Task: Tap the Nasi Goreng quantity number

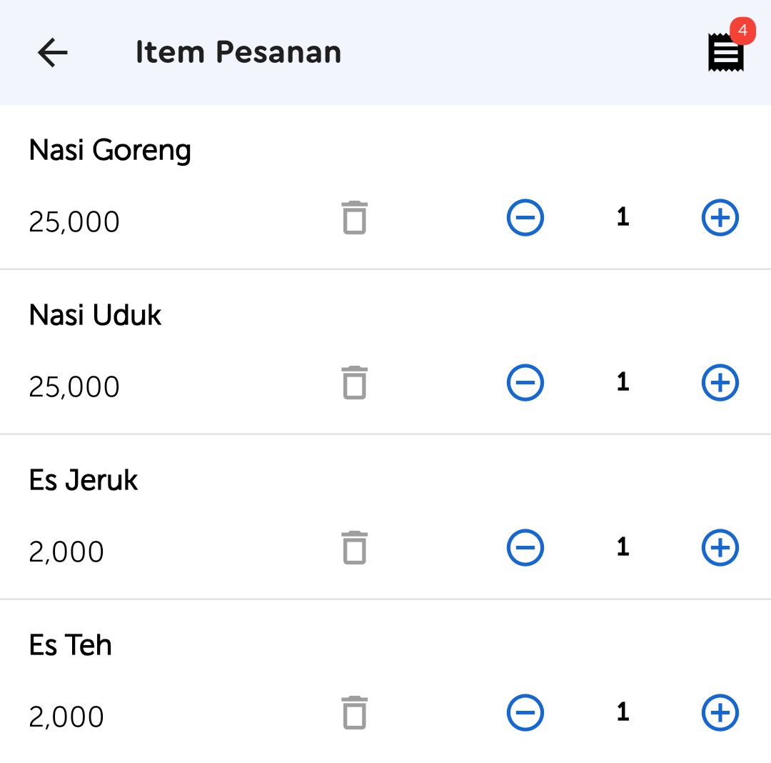Action: click(x=623, y=217)
